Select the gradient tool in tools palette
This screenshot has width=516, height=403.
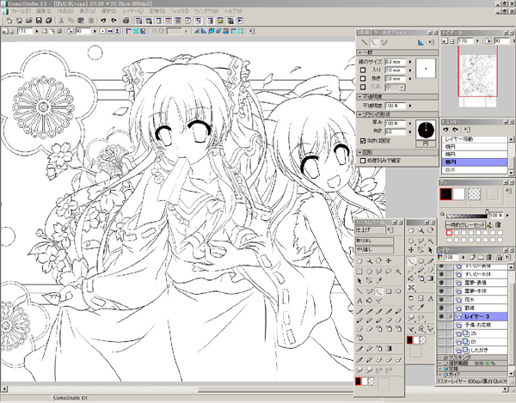tap(430, 278)
